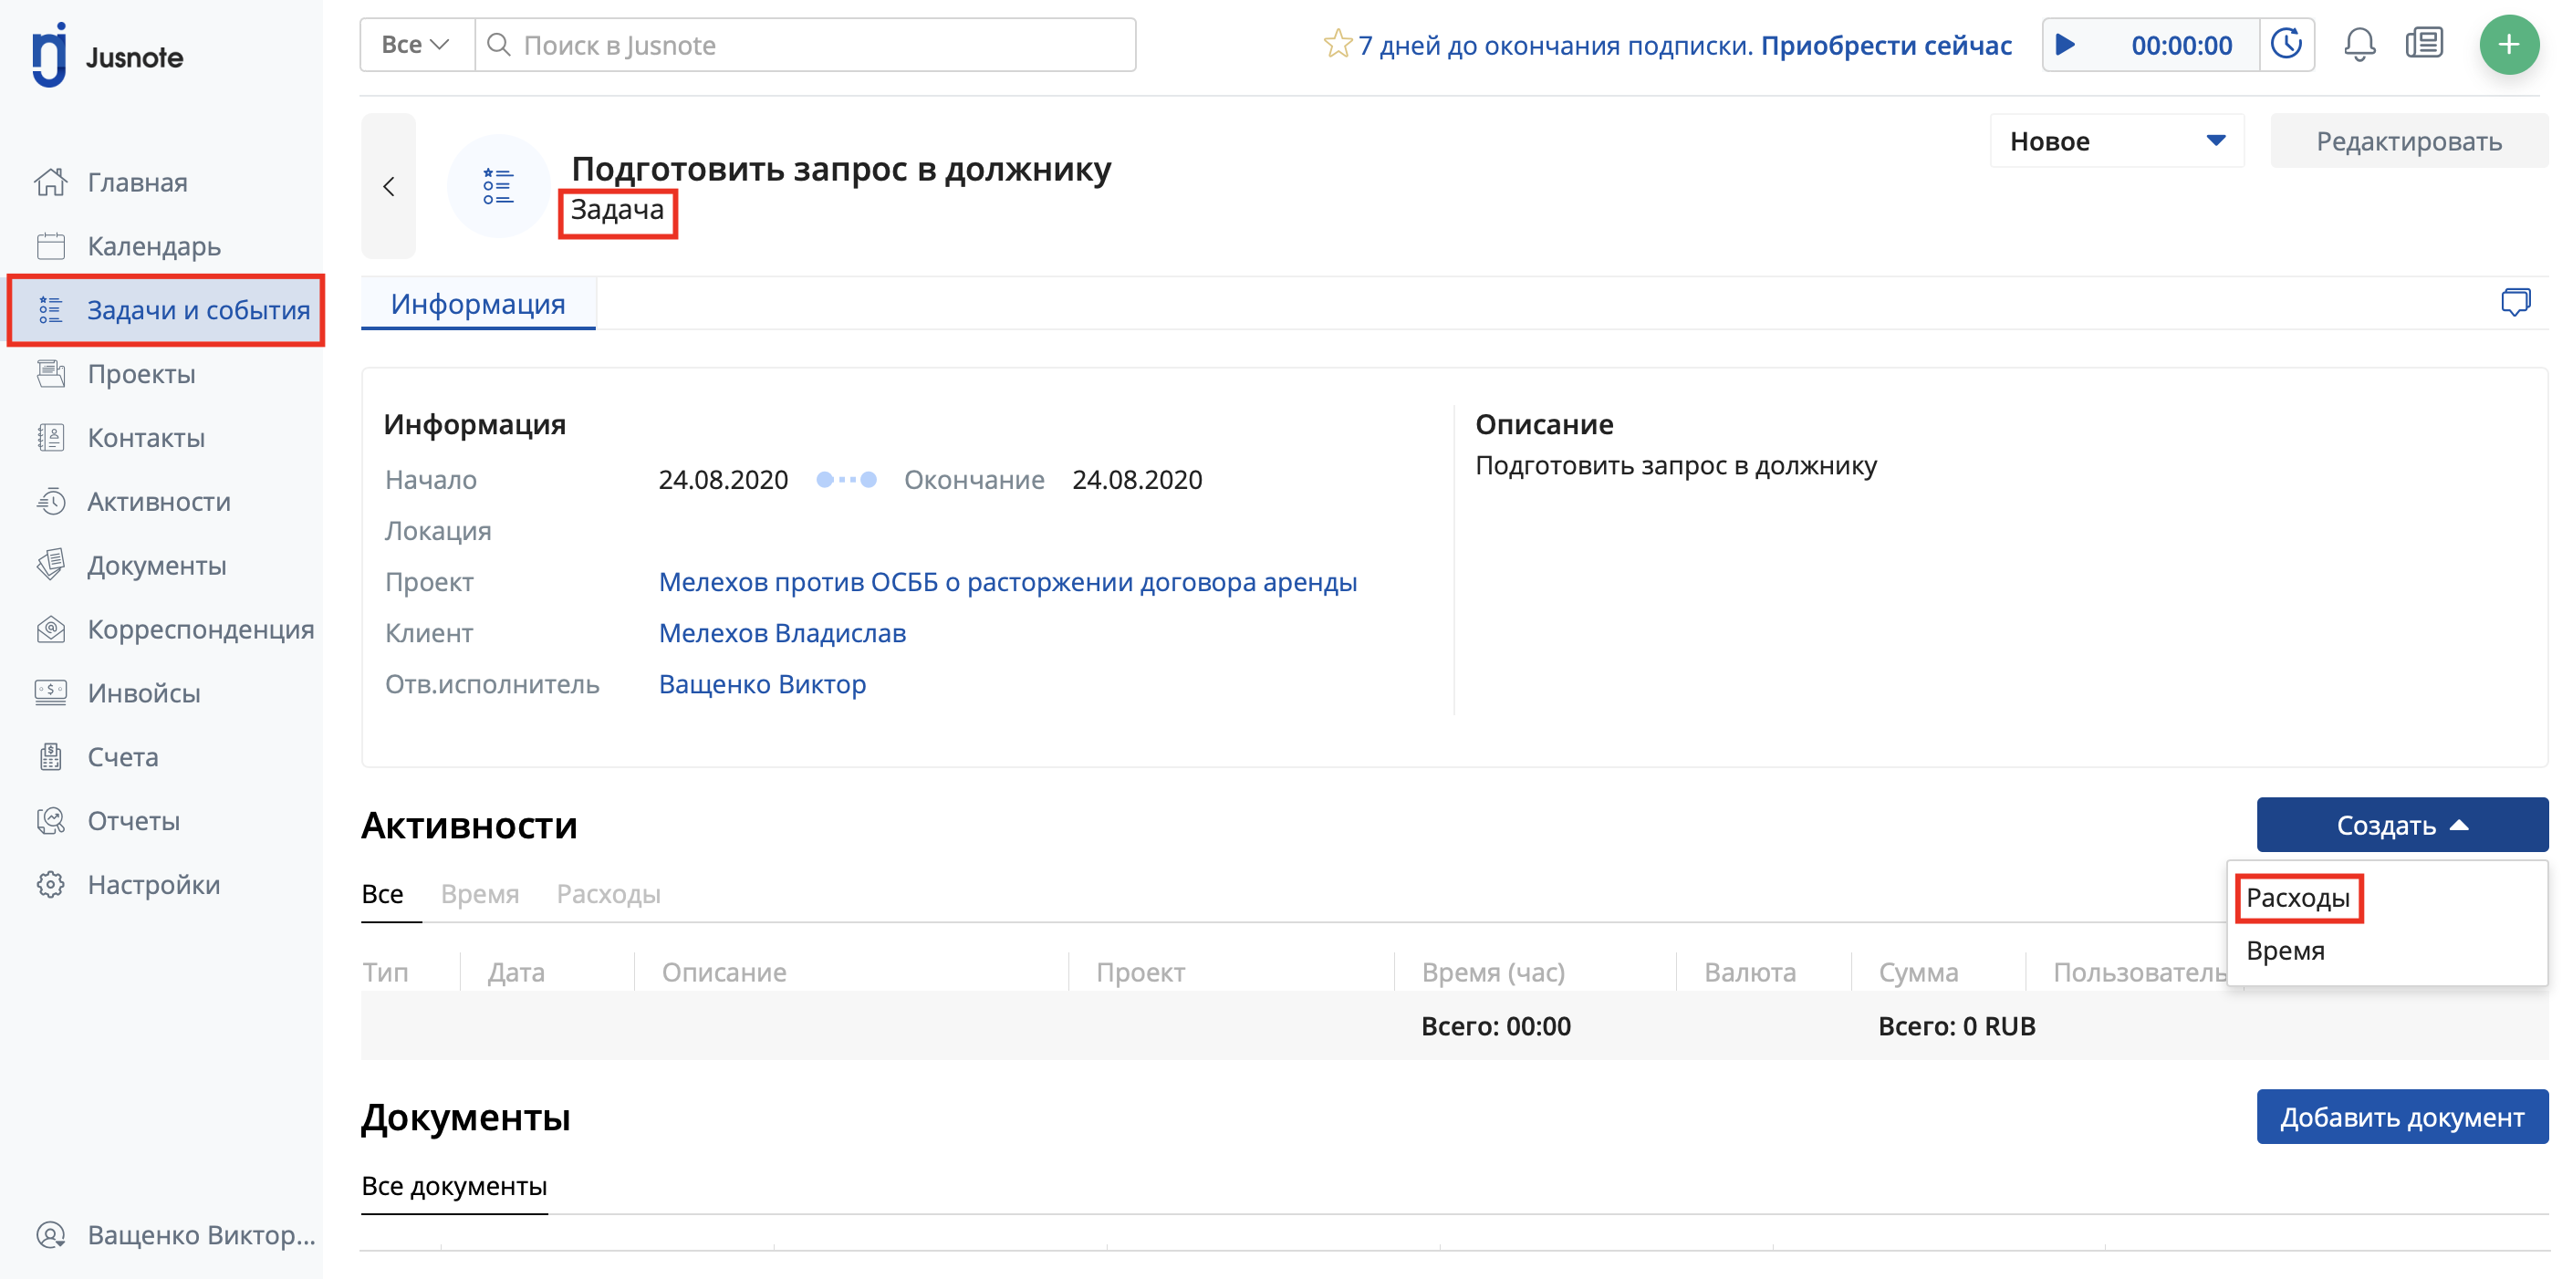The height and width of the screenshot is (1279, 2562).
Task: Choose Расходы from Создать menu
Action: (x=2297, y=897)
